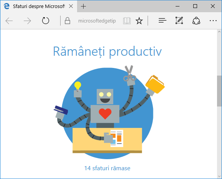Click the 14 sfaturi rămase link
This screenshot has height=179, width=222.
pos(107,168)
